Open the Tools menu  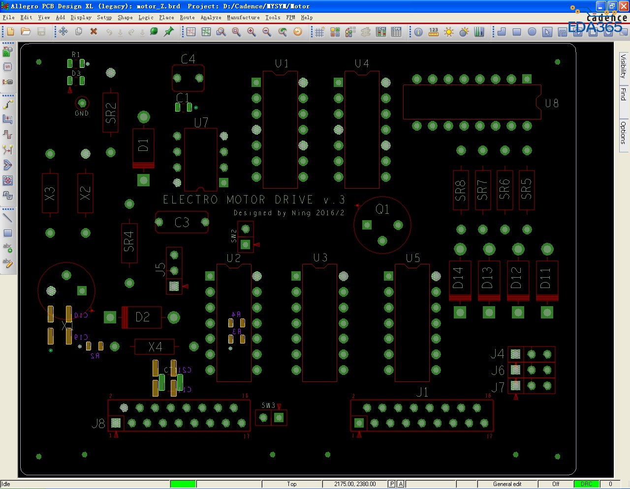point(273,17)
